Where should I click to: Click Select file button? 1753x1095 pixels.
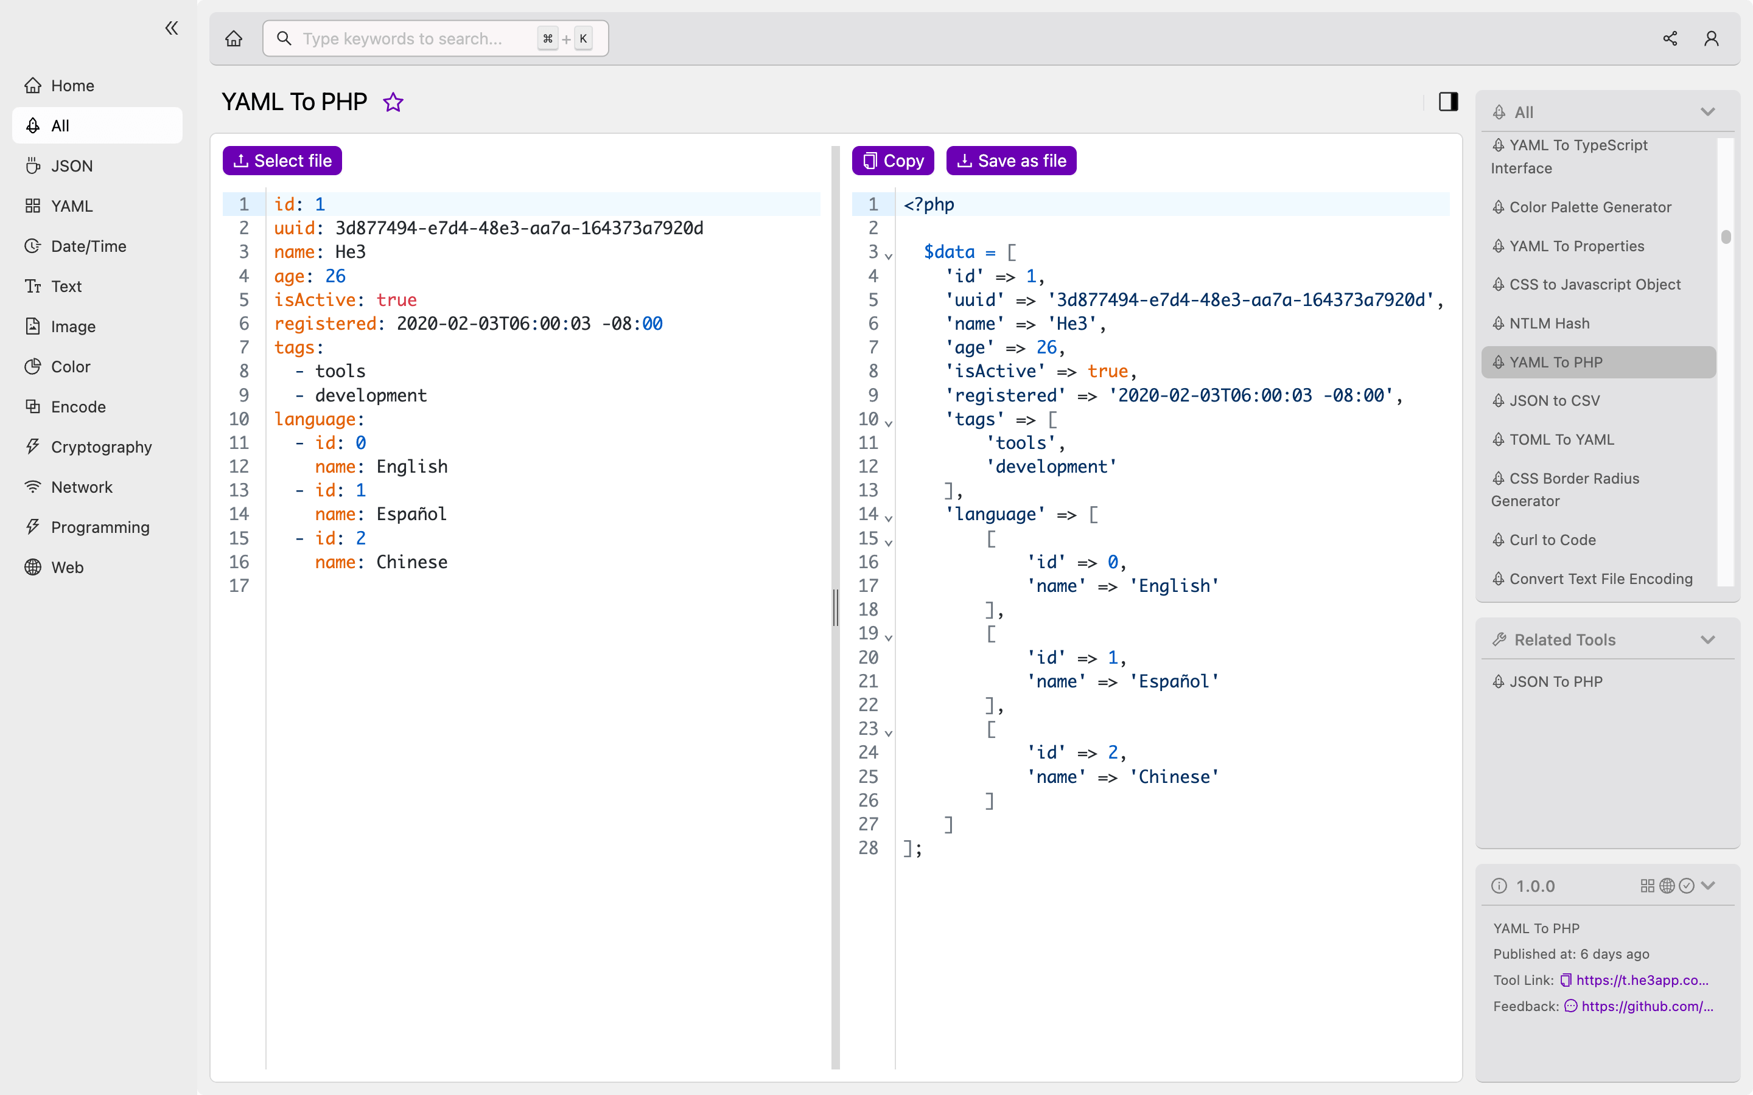(x=282, y=161)
